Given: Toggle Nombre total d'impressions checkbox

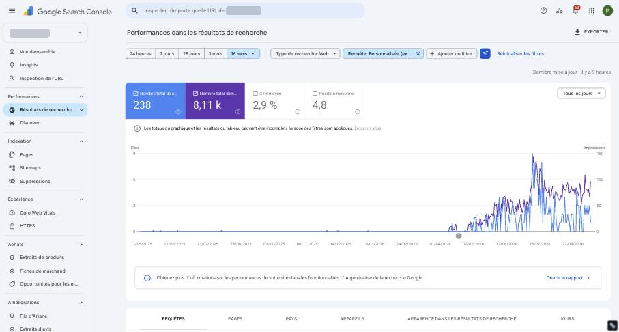Looking at the screenshot, I should tap(195, 94).
